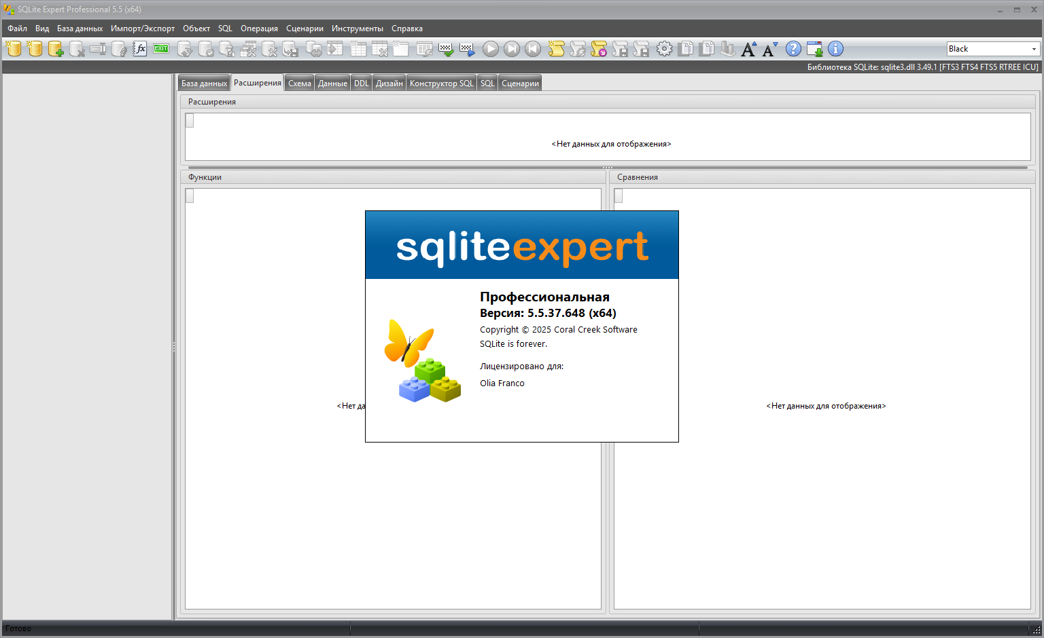Maximize the SQLite Expert window
Screen dimensions: 1044x638
pos(1017,10)
